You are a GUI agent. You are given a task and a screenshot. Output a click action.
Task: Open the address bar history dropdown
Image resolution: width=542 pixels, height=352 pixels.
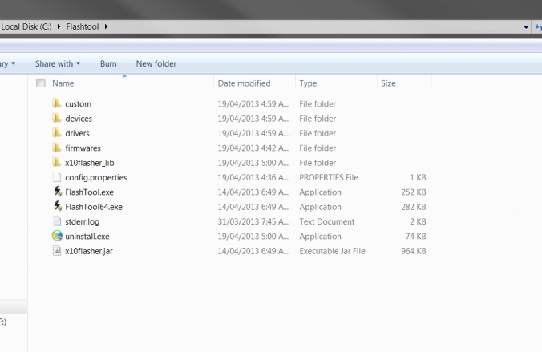526,27
